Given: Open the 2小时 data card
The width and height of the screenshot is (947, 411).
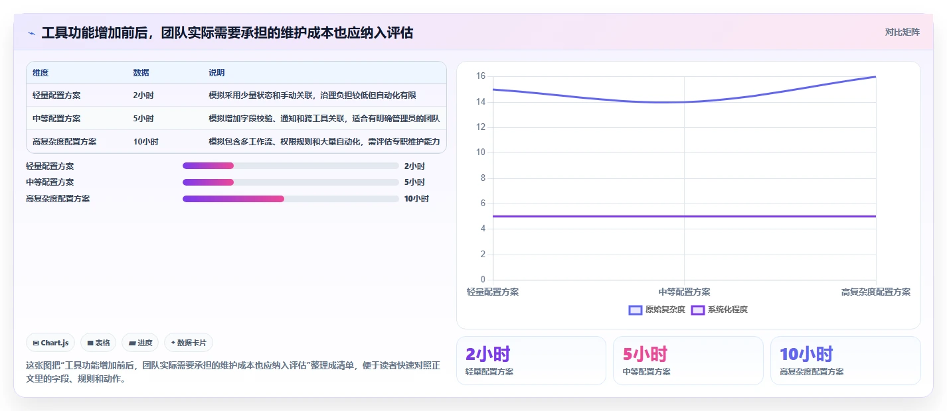Looking at the screenshot, I should [x=531, y=361].
